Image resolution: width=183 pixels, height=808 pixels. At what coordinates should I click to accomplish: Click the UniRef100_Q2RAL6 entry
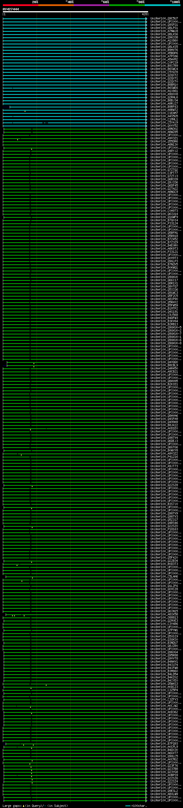pyautogui.click(x=164, y=97)
